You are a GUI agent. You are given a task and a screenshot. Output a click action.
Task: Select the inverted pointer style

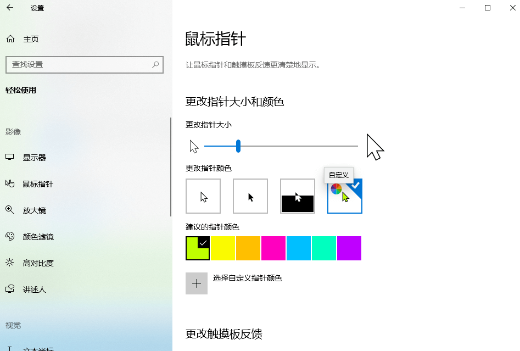[x=298, y=196]
